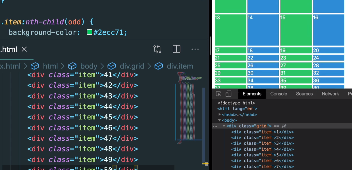This screenshot has width=352, height=170.
Task: Open the editor More Actions ellipsis menu
Action: (x=195, y=49)
